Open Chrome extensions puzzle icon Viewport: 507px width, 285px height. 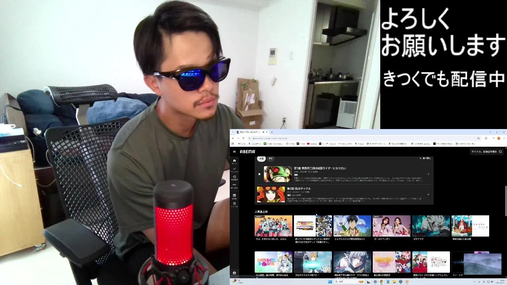pos(486,138)
